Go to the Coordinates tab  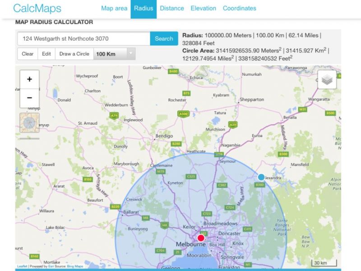tap(239, 9)
